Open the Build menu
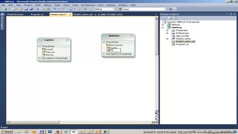Screen dimensions: 238x134 pos(38,5)
